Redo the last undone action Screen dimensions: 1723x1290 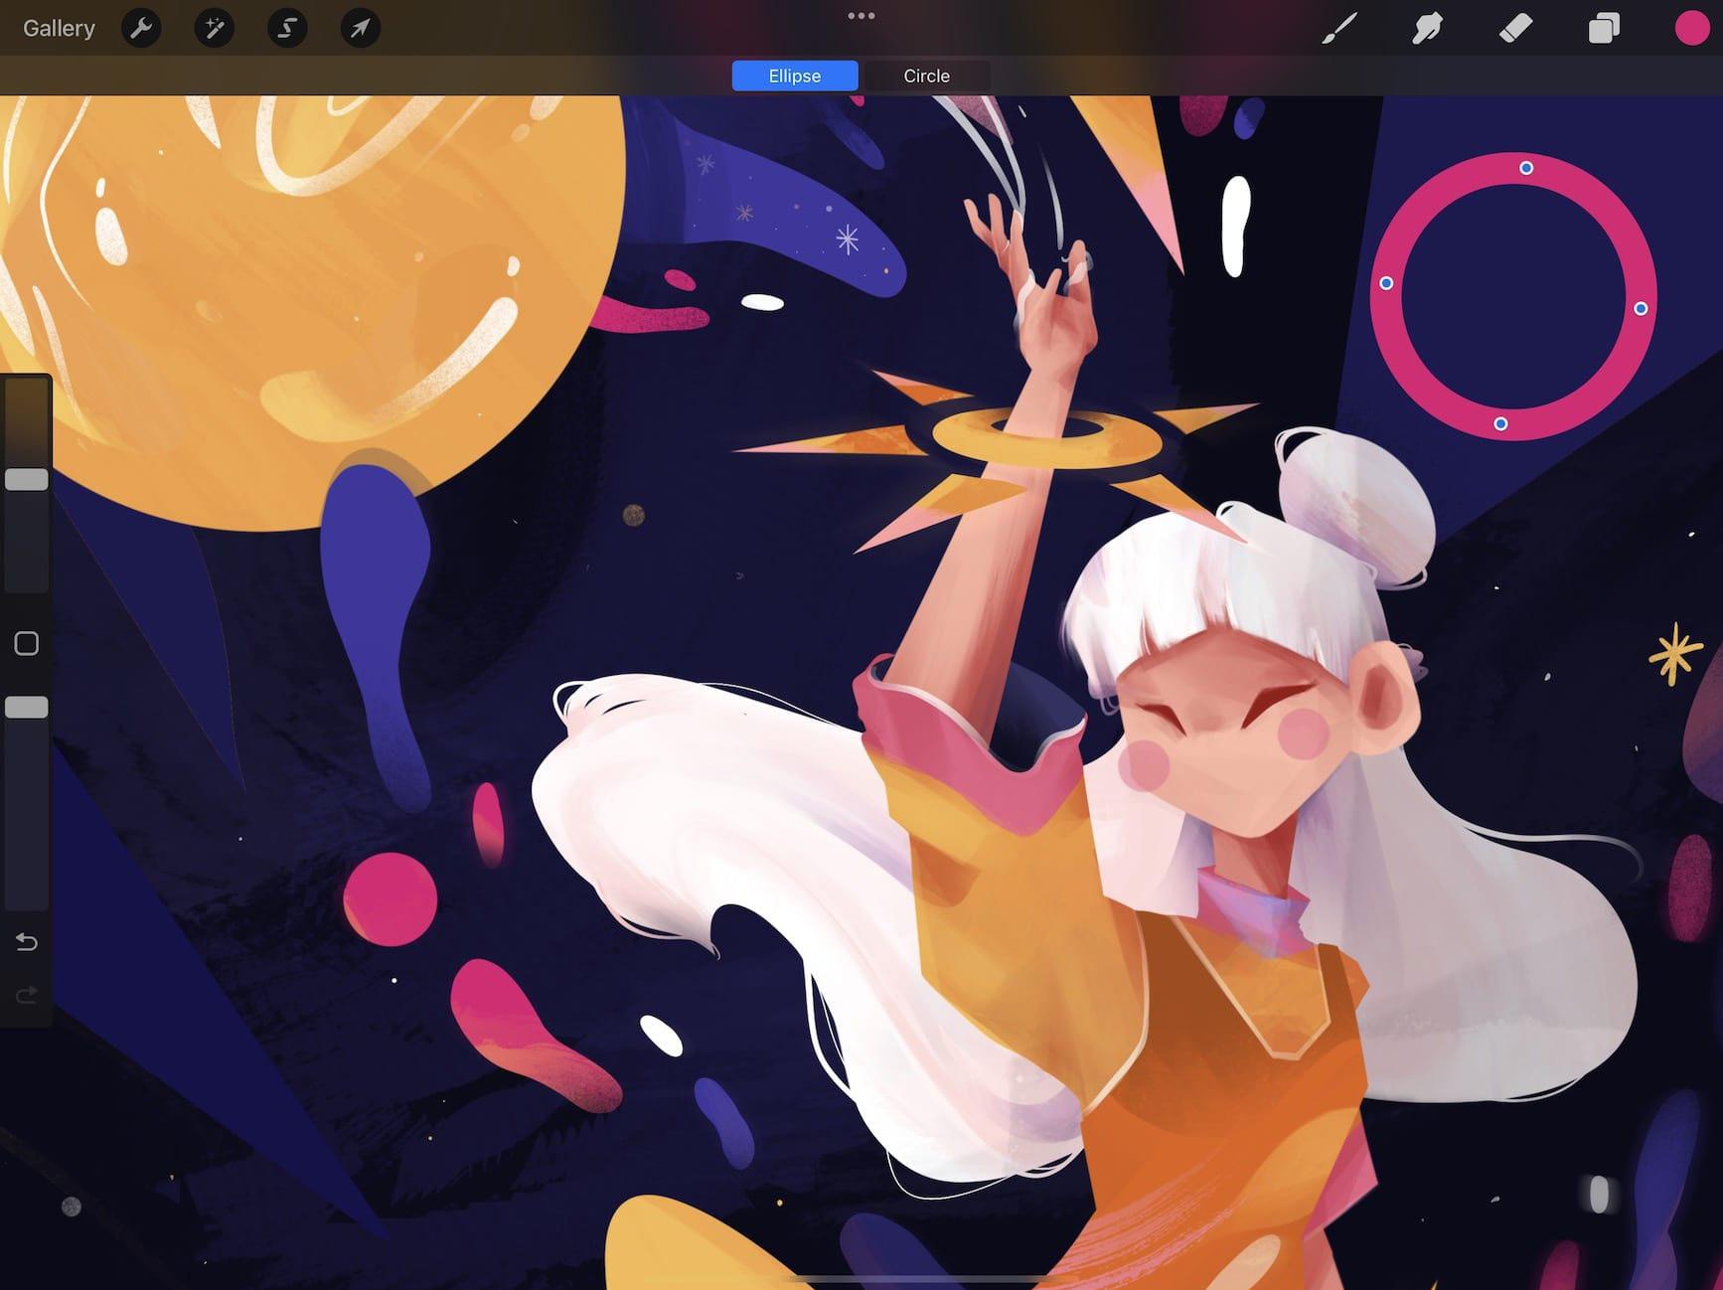(27, 995)
